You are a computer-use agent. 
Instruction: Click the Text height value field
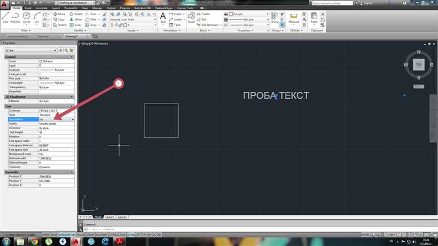point(57,132)
